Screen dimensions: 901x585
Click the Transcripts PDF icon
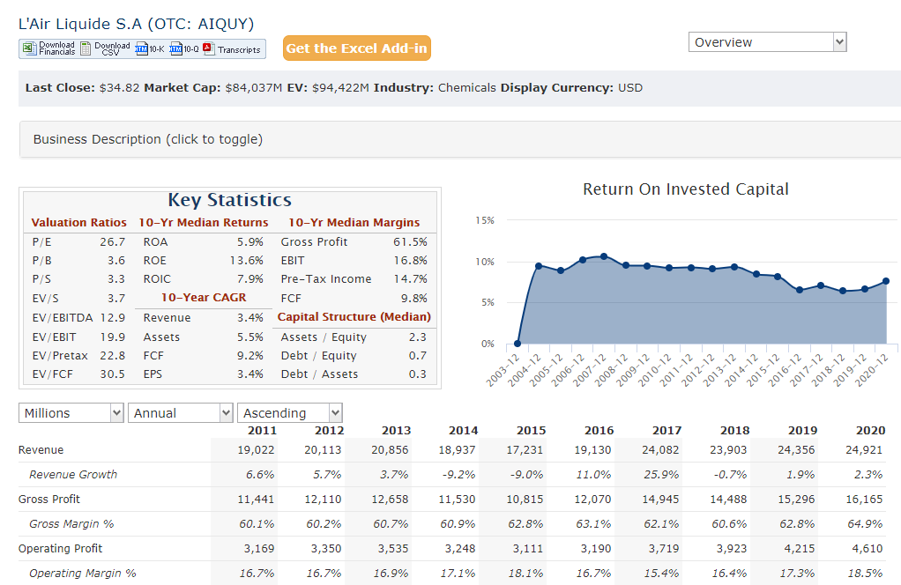tap(209, 48)
